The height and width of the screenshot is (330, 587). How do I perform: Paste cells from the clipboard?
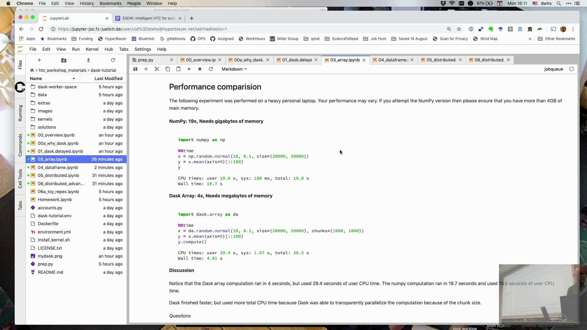pyautogui.click(x=178, y=69)
